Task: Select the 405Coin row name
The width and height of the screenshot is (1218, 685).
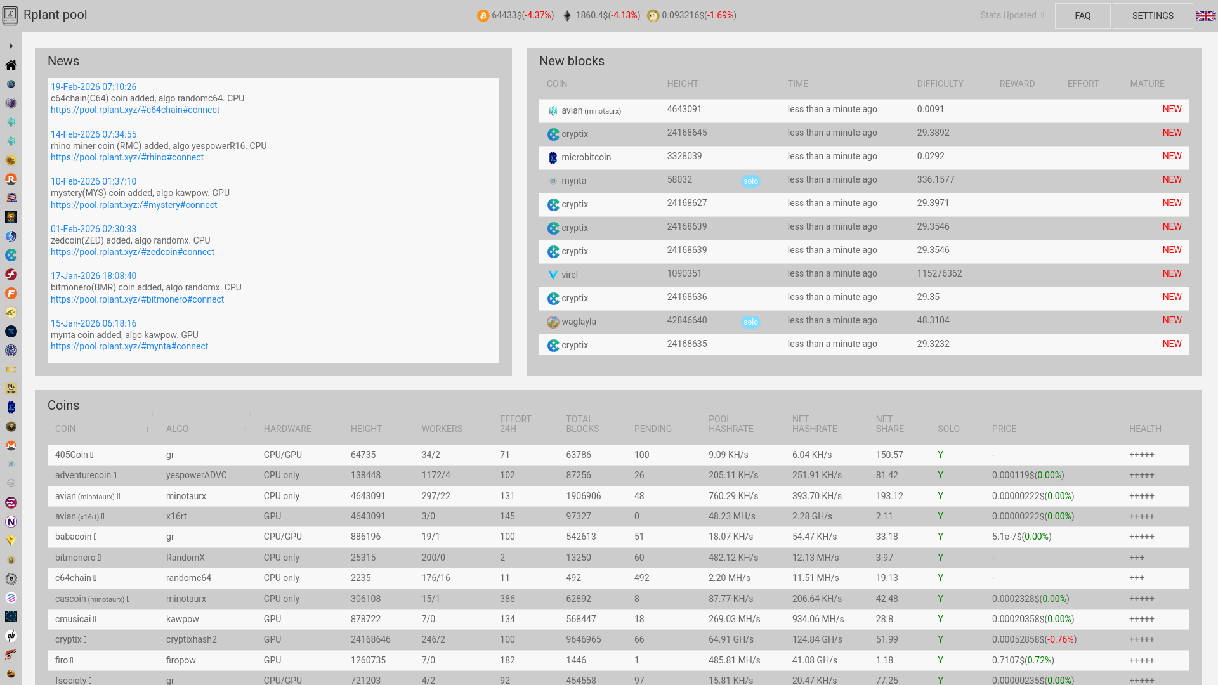Action: (x=71, y=455)
